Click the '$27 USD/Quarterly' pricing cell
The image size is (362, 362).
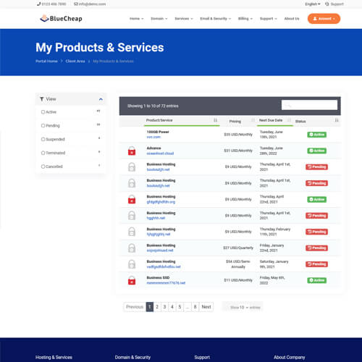point(238,248)
